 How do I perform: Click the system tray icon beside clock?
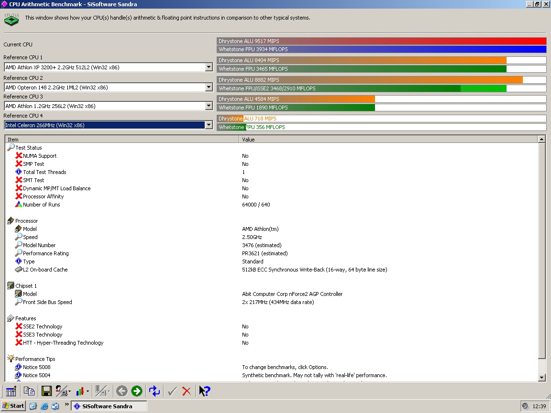click(x=525, y=406)
